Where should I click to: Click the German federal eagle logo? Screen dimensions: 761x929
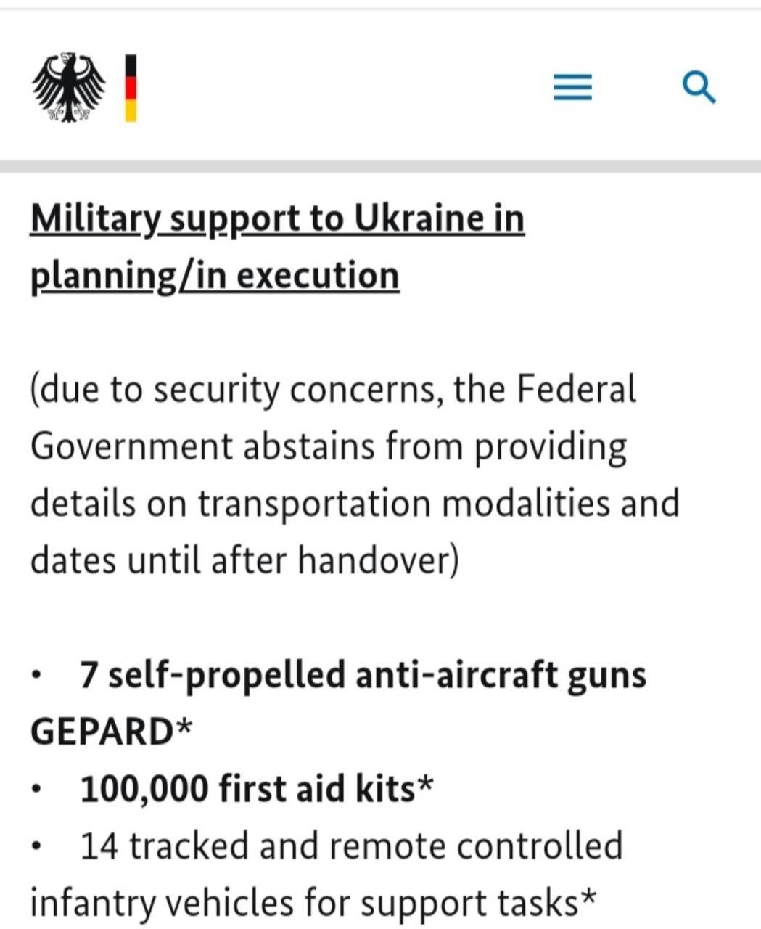pyautogui.click(x=69, y=88)
